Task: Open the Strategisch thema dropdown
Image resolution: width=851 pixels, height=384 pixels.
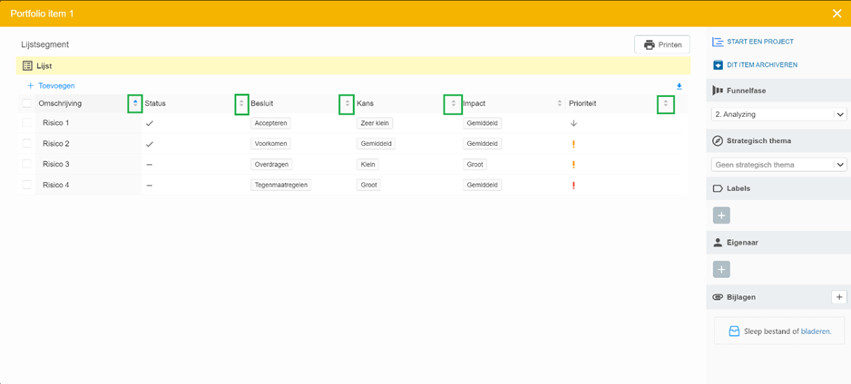Action: [778, 165]
